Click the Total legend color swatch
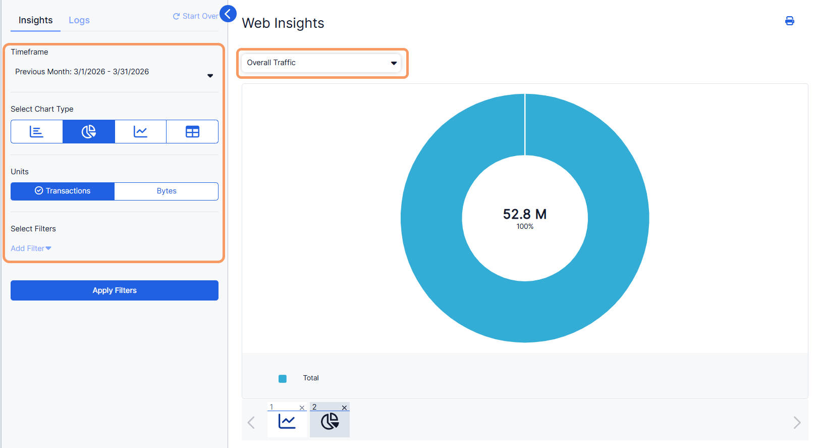 click(283, 378)
